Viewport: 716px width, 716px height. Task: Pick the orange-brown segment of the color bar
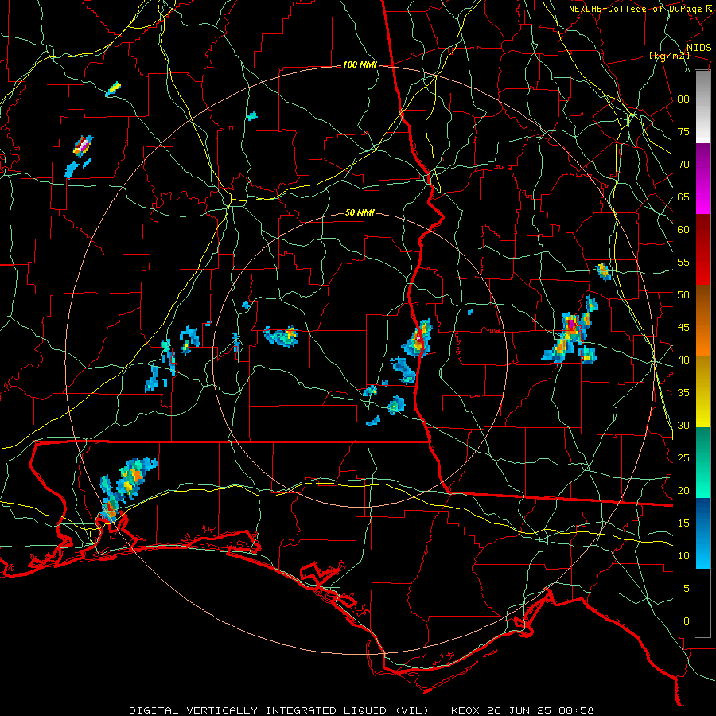(702, 321)
